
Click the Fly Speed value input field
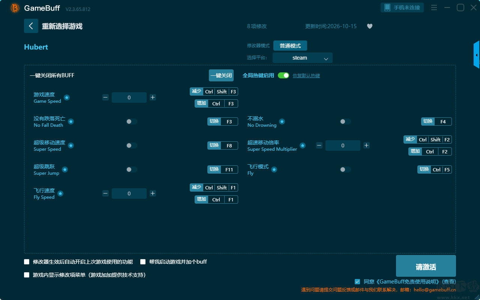pos(129,193)
